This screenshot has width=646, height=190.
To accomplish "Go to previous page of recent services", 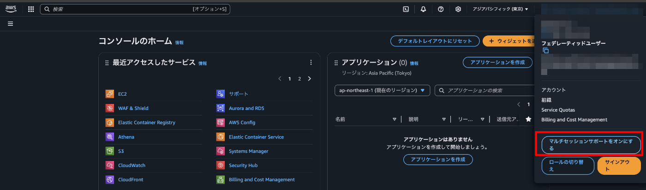I will pos(280,79).
